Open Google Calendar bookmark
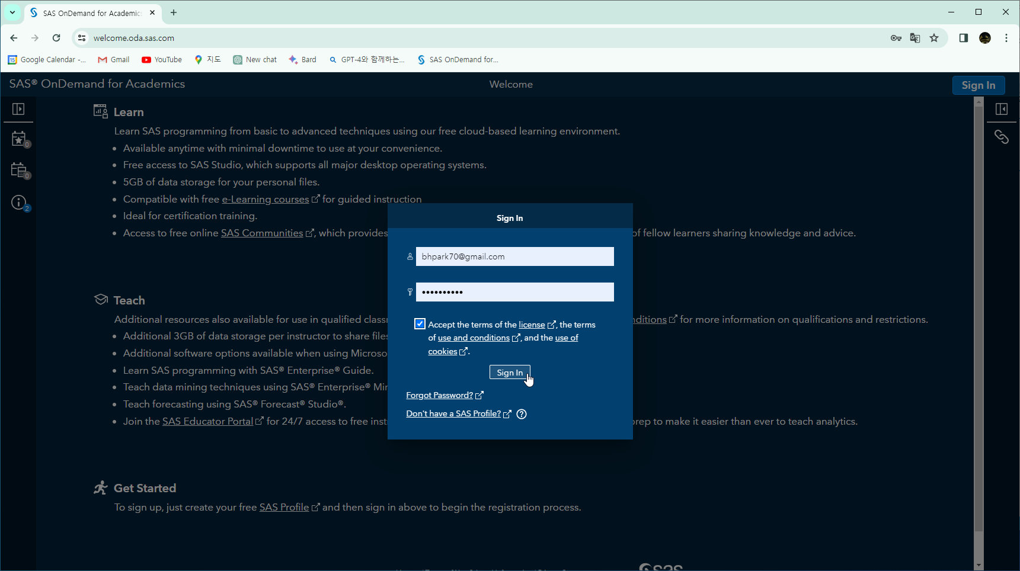Image resolution: width=1020 pixels, height=571 pixels. tap(47, 59)
